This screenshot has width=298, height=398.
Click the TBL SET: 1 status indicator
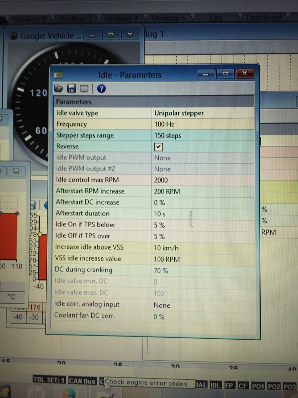(50, 380)
